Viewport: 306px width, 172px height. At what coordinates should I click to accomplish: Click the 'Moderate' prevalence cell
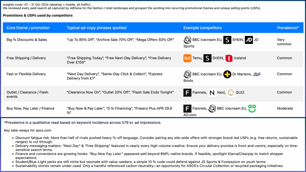[x=285, y=108]
